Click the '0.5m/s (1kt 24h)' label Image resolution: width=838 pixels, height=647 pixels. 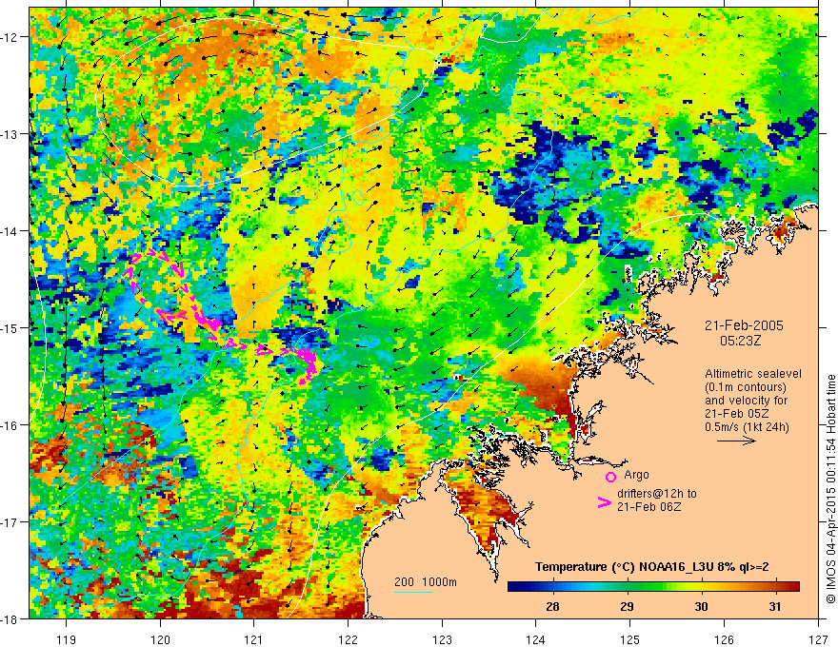click(x=748, y=426)
